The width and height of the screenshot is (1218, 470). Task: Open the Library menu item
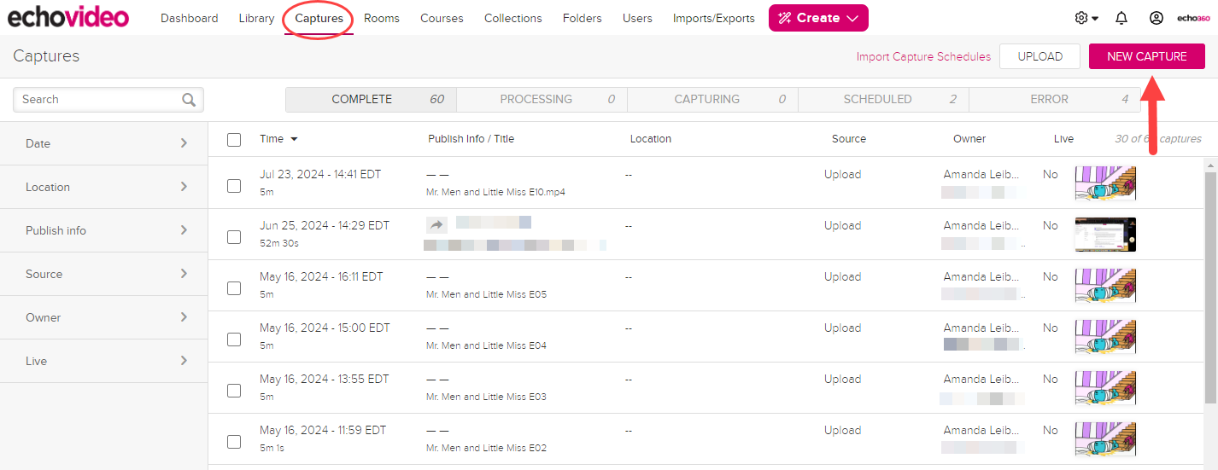click(256, 18)
